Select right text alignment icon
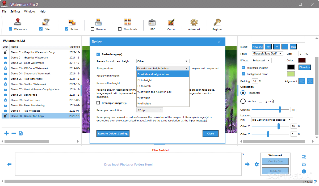319x186 pixels. [x=310, y=81]
